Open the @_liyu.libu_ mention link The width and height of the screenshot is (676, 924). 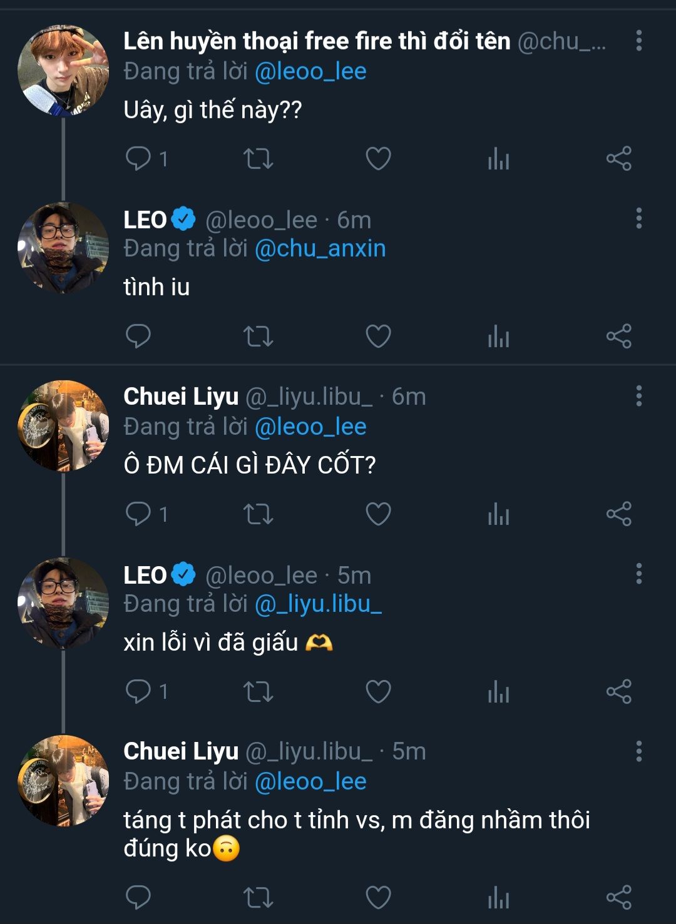tap(318, 604)
